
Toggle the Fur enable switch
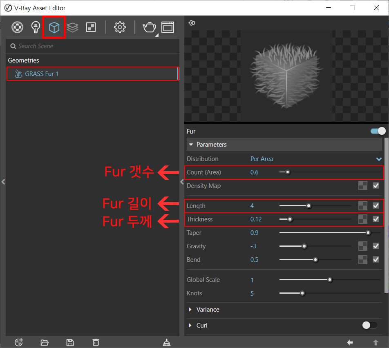point(378,131)
